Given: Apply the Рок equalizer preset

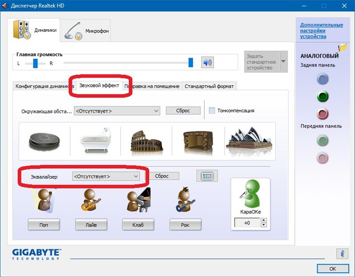Looking at the screenshot, I should click(185, 225).
